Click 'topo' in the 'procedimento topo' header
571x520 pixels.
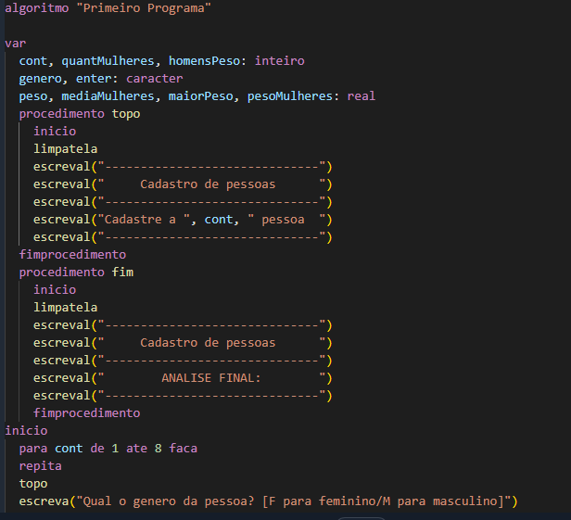(126, 114)
